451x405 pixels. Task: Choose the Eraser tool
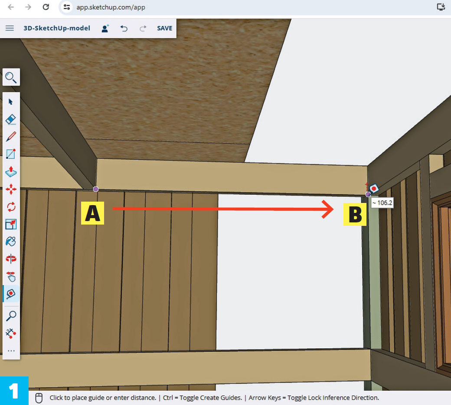(x=11, y=119)
